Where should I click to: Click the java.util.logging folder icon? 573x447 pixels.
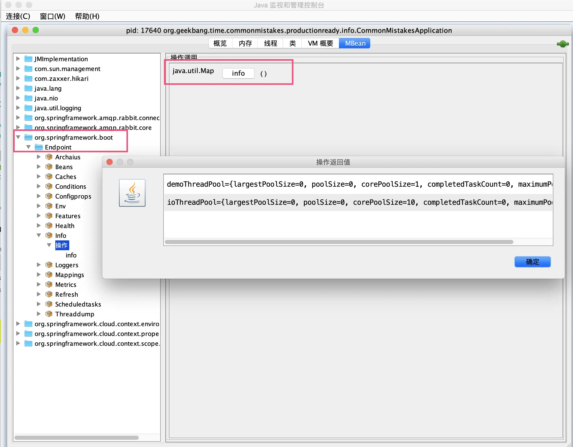[28, 108]
